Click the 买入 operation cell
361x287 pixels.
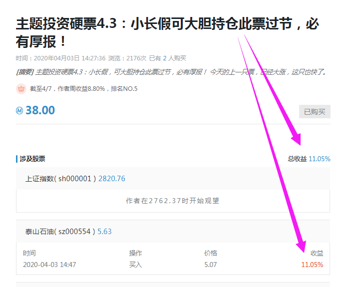[x=135, y=265]
